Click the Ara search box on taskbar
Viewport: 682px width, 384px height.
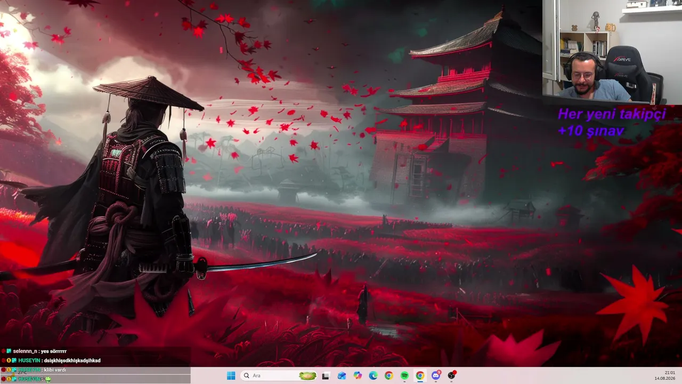click(279, 375)
